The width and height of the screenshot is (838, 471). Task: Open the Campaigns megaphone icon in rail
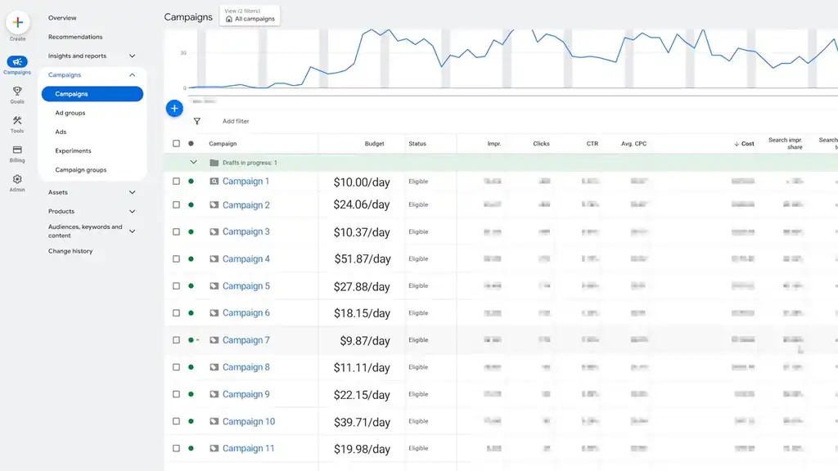[17, 62]
